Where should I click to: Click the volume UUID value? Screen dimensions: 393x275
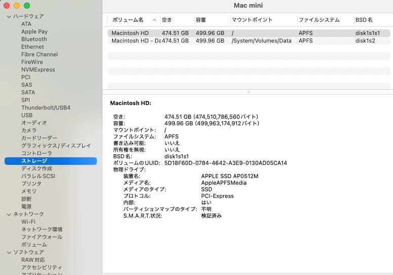pyautogui.click(x=226, y=163)
